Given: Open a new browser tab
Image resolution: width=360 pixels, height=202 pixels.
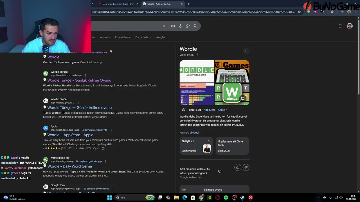Looking at the screenshot, I should click(188, 4).
